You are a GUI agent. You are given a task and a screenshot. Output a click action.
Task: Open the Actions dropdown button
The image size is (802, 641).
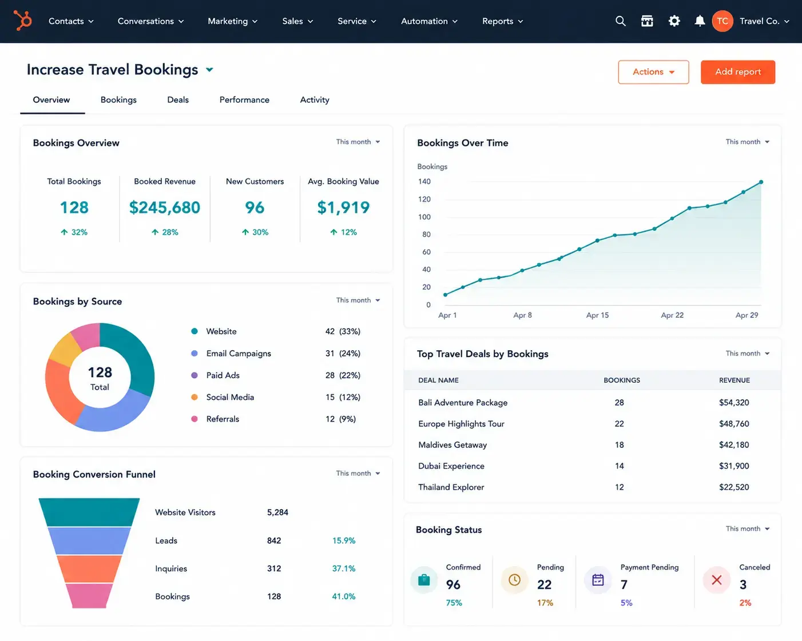click(653, 72)
